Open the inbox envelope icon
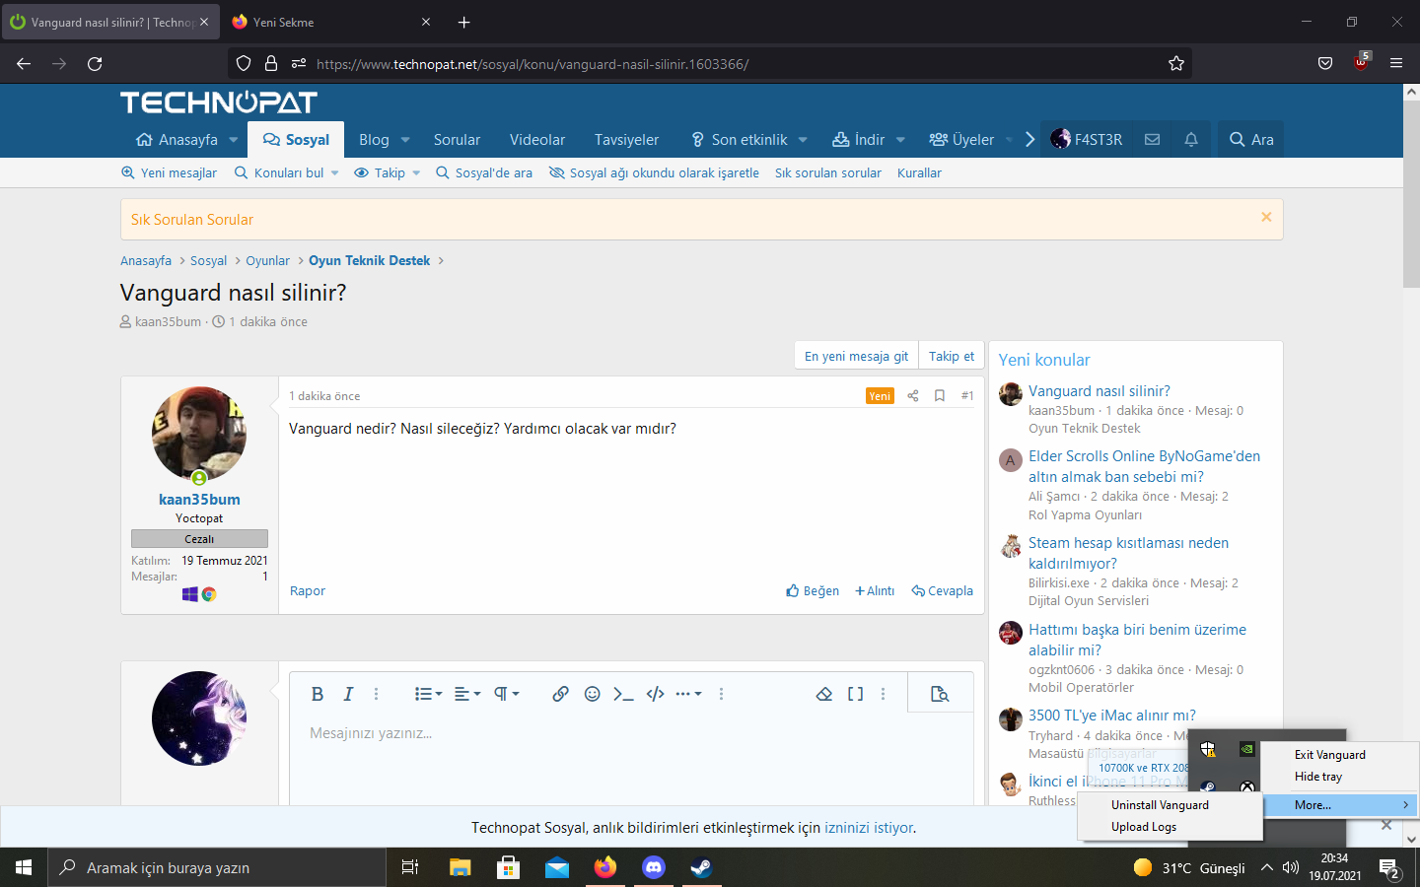Image resolution: width=1420 pixels, height=887 pixels. click(1152, 140)
